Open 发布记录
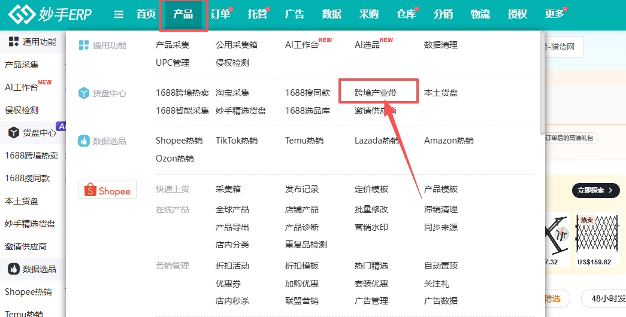Image resolution: width=626 pixels, height=317 pixels. (x=302, y=189)
